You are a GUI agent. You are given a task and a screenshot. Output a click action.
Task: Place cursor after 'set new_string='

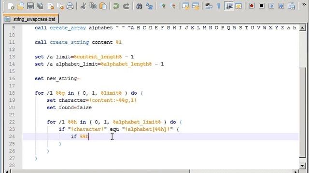coord(80,79)
